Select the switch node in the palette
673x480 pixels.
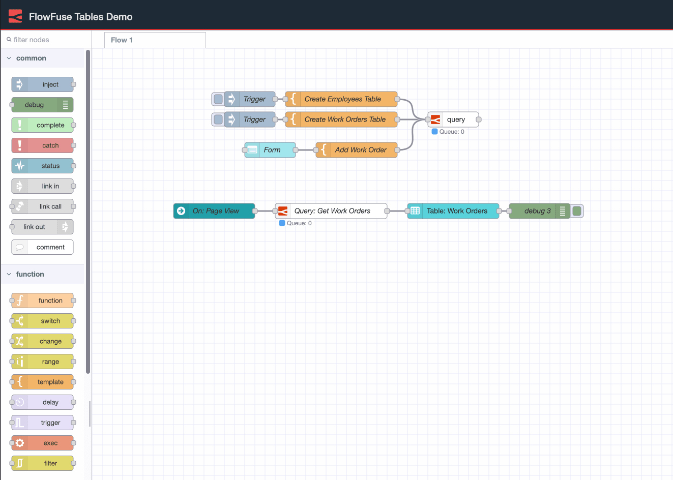(x=43, y=321)
